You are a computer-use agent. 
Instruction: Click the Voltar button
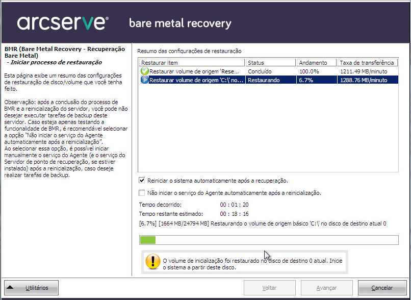[269, 288]
